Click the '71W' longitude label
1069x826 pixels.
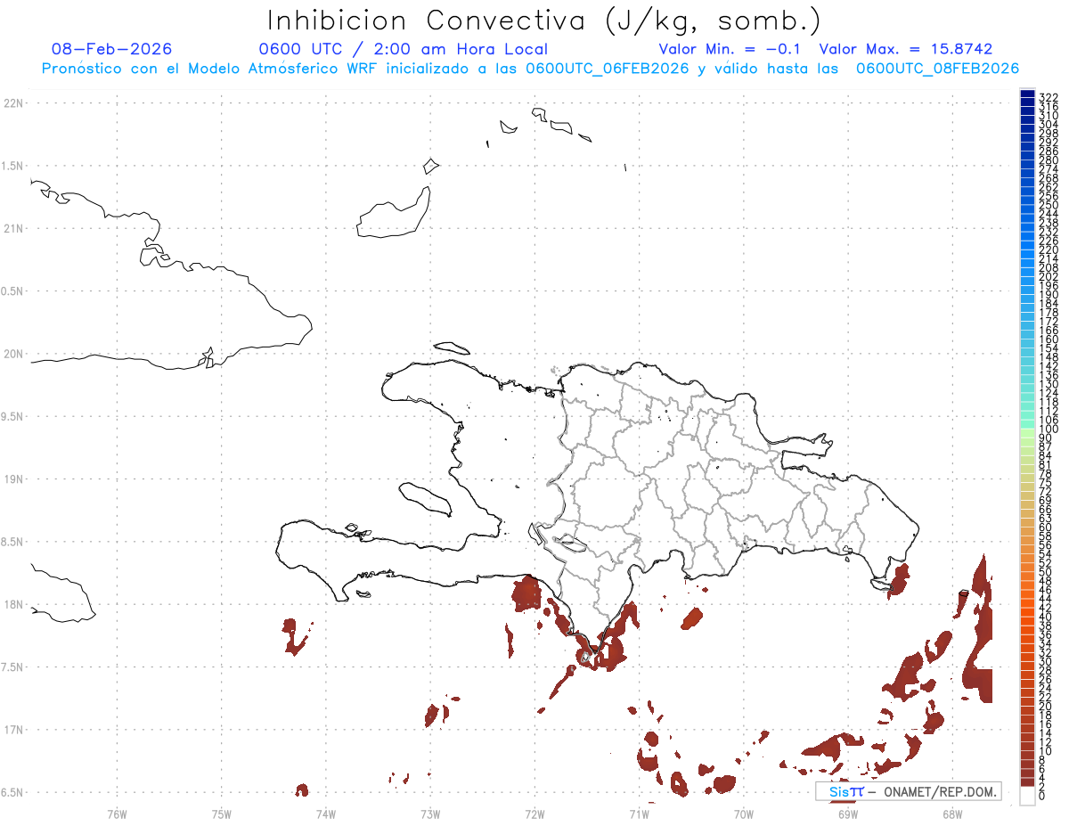coord(639,813)
